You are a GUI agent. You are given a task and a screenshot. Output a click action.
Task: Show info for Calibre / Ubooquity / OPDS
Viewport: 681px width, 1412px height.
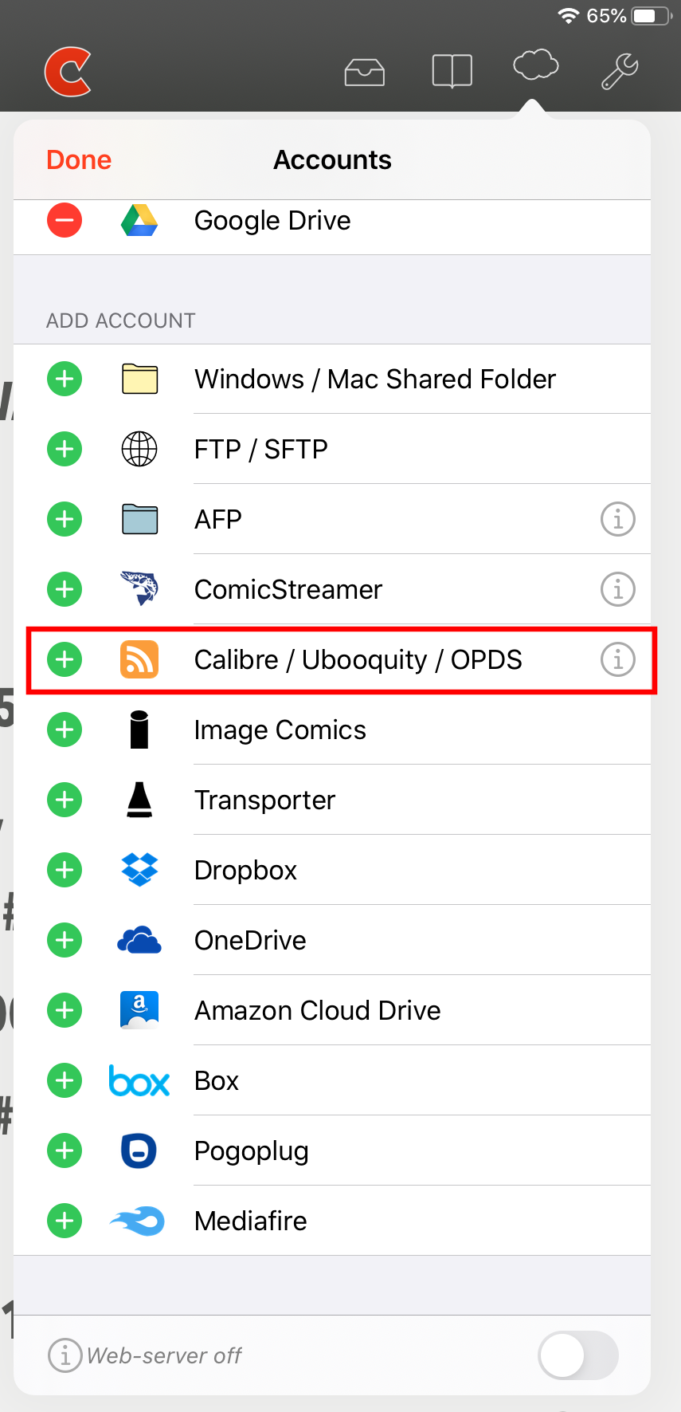pyautogui.click(x=617, y=659)
